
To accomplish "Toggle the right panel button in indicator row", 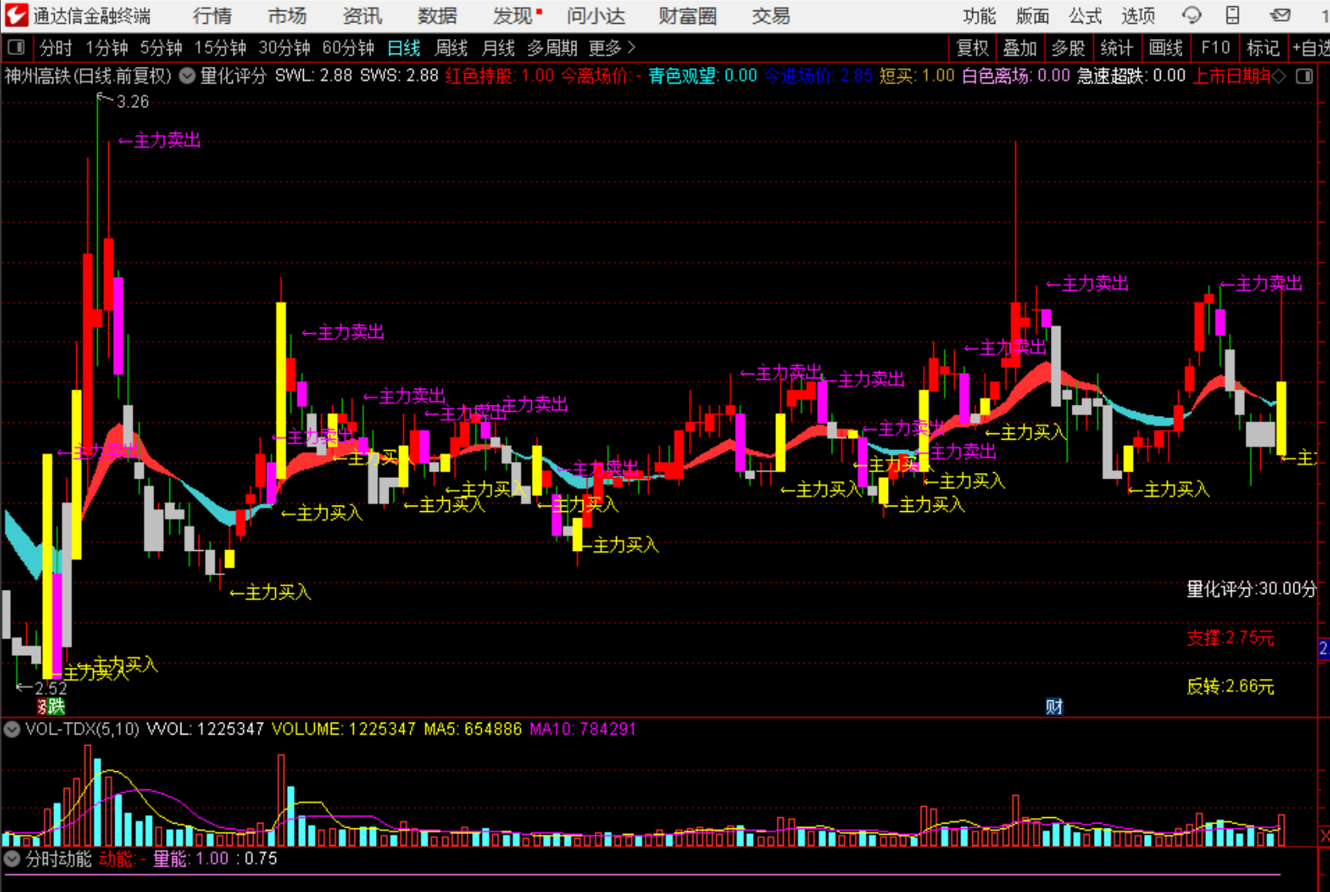I will [1304, 76].
